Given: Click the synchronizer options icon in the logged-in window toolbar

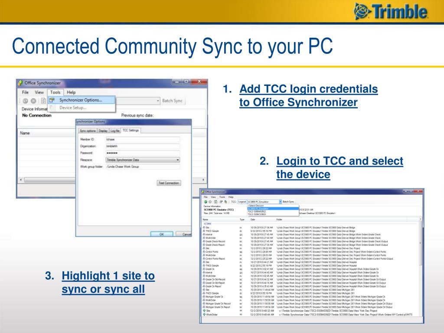Looking at the screenshot, I should coord(221,202).
